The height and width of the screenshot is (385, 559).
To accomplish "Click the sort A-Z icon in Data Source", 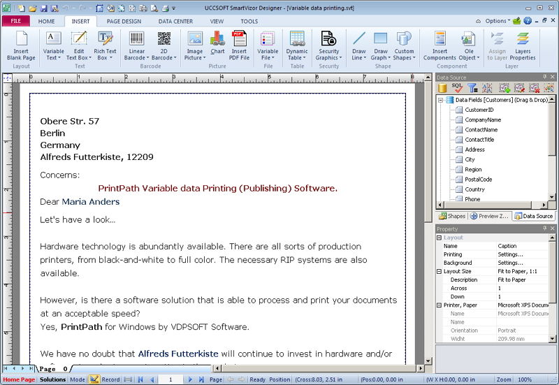I will (487, 87).
